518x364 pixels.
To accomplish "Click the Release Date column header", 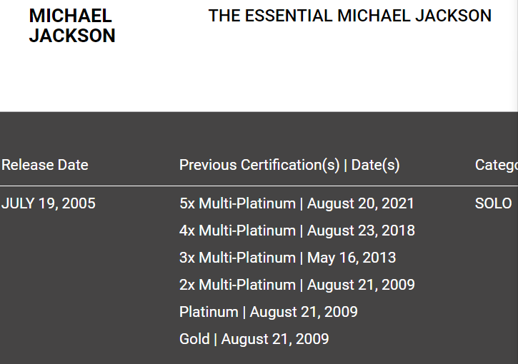I will click(45, 165).
